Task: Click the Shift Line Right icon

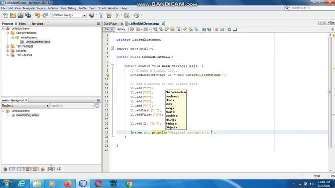Action: tap(209, 29)
